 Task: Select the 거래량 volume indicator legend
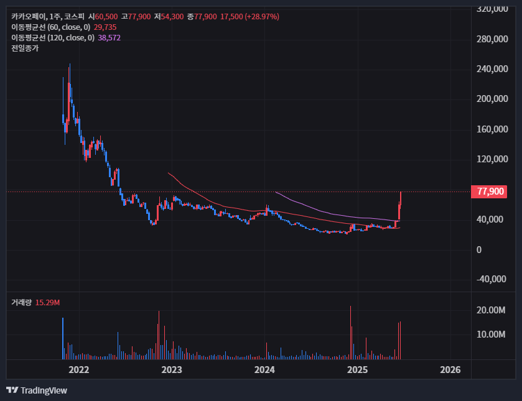(x=22, y=303)
